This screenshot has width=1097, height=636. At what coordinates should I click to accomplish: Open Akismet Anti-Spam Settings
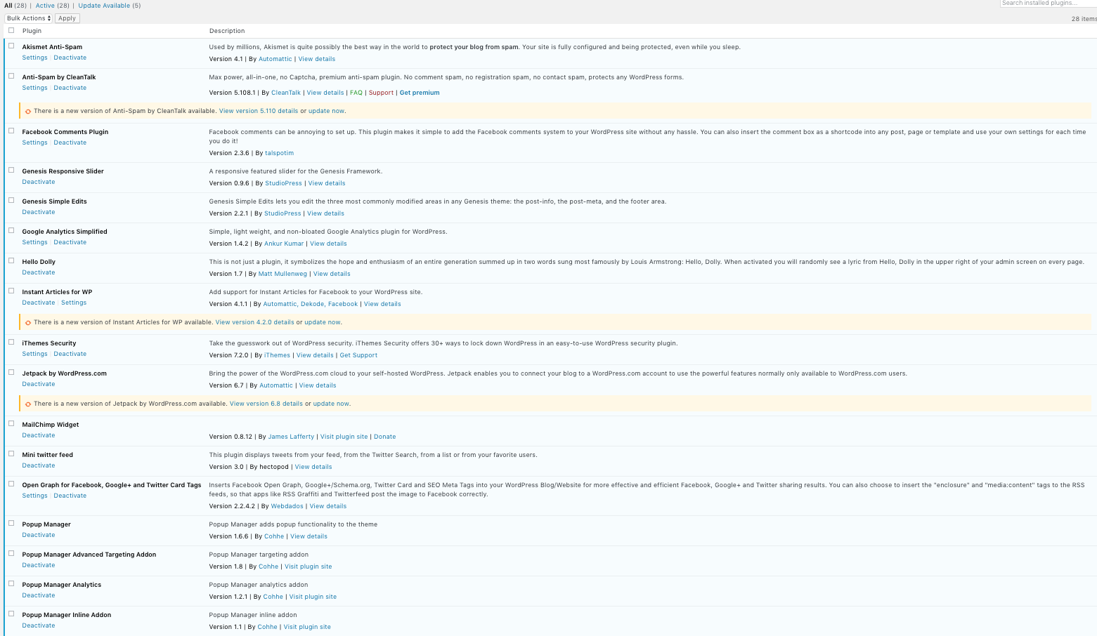coord(34,58)
